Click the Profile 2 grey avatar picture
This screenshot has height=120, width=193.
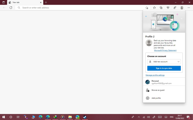tap(149, 43)
